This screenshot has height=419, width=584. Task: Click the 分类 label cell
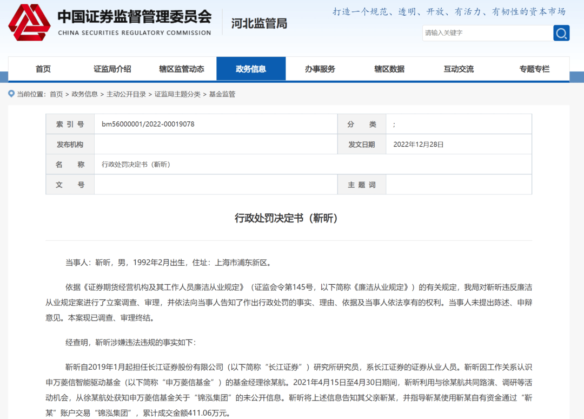[x=362, y=124]
